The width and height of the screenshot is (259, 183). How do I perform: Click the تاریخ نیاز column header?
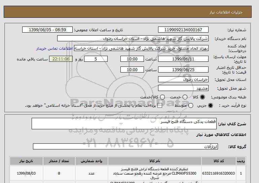[26, 161]
